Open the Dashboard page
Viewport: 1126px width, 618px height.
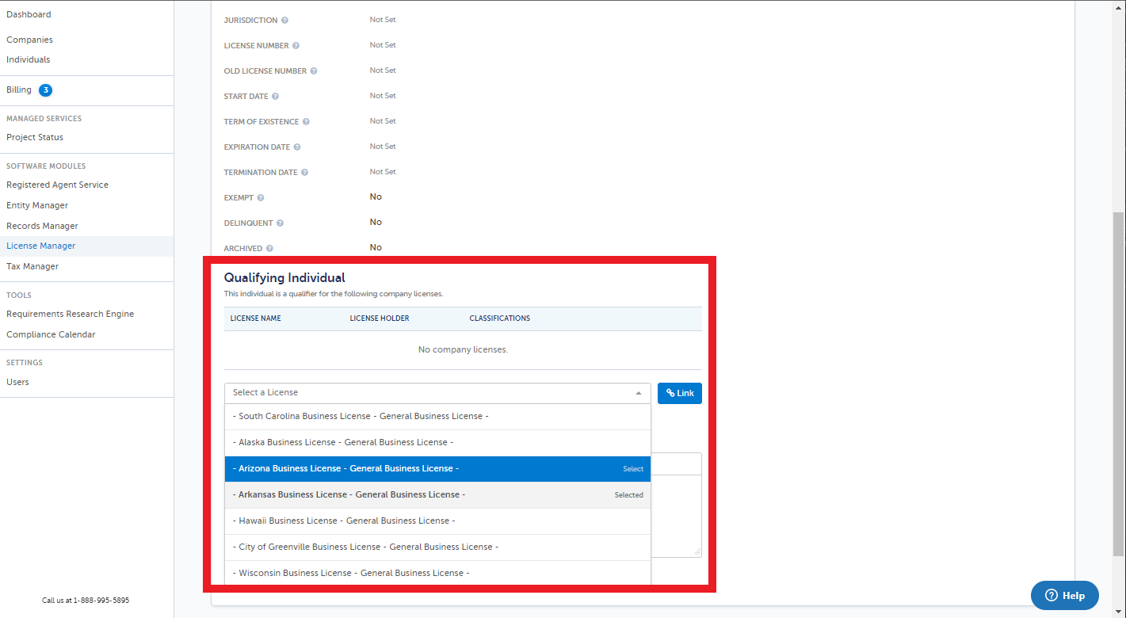click(29, 14)
